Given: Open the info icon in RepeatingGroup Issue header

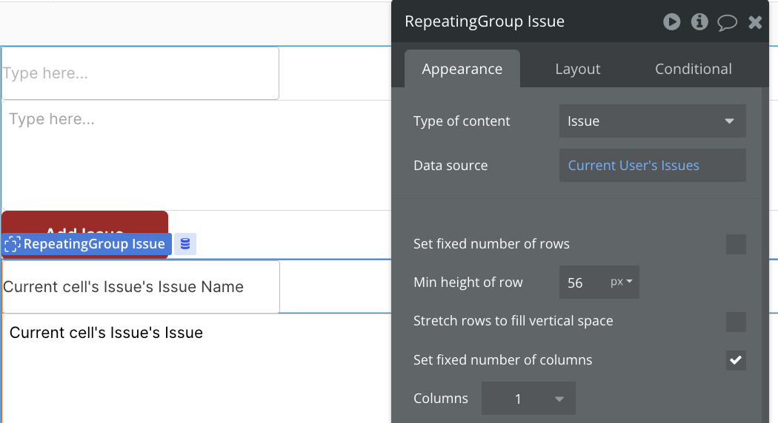Looking at the screenshot, I should tap(699, 21).
